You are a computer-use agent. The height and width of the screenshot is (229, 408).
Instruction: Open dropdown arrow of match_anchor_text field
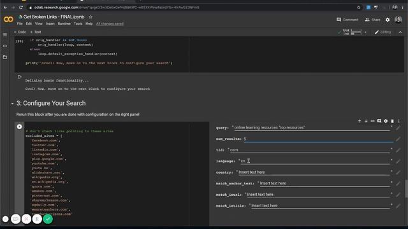tap(391, 183)
